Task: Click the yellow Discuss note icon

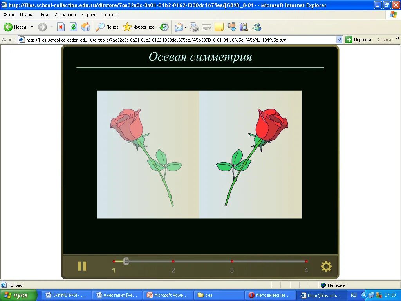Action: pos(219,27)
